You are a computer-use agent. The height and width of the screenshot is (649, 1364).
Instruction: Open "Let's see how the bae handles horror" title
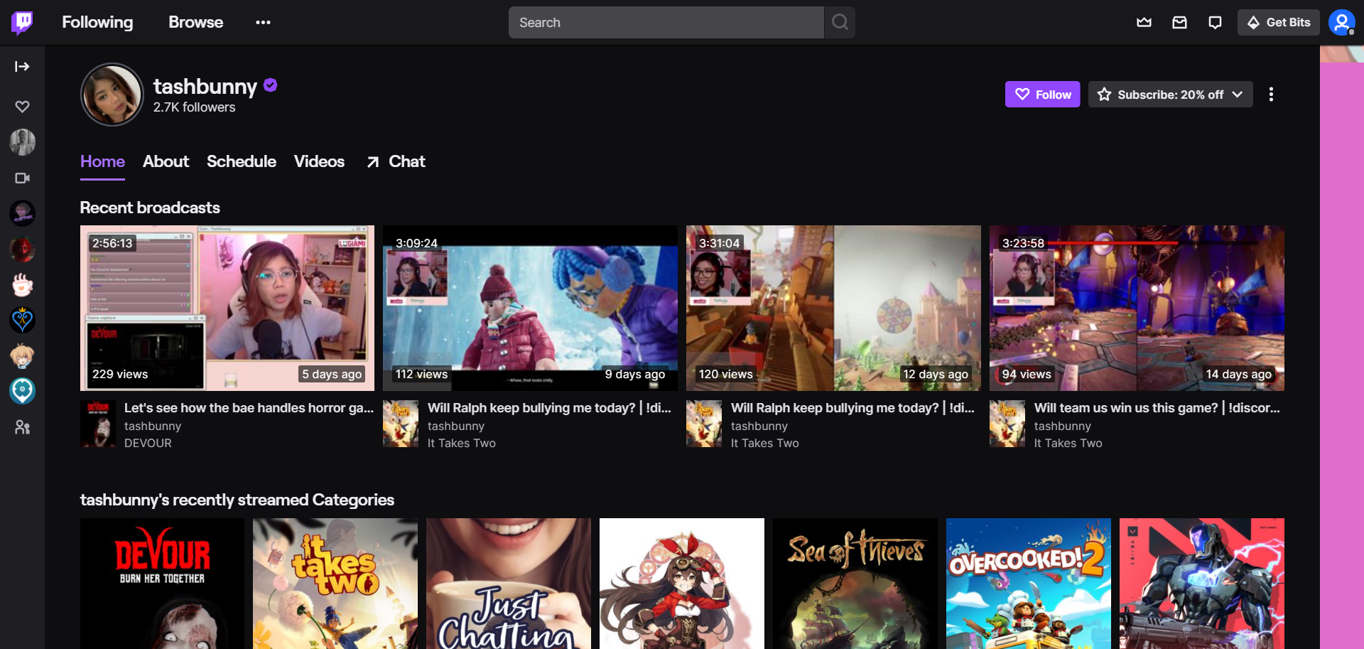pos(249,408)
